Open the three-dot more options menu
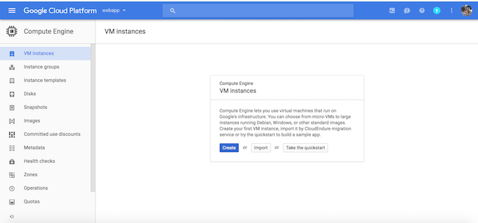478x223 pixels. pyautogui.click(x=452, y=11)
